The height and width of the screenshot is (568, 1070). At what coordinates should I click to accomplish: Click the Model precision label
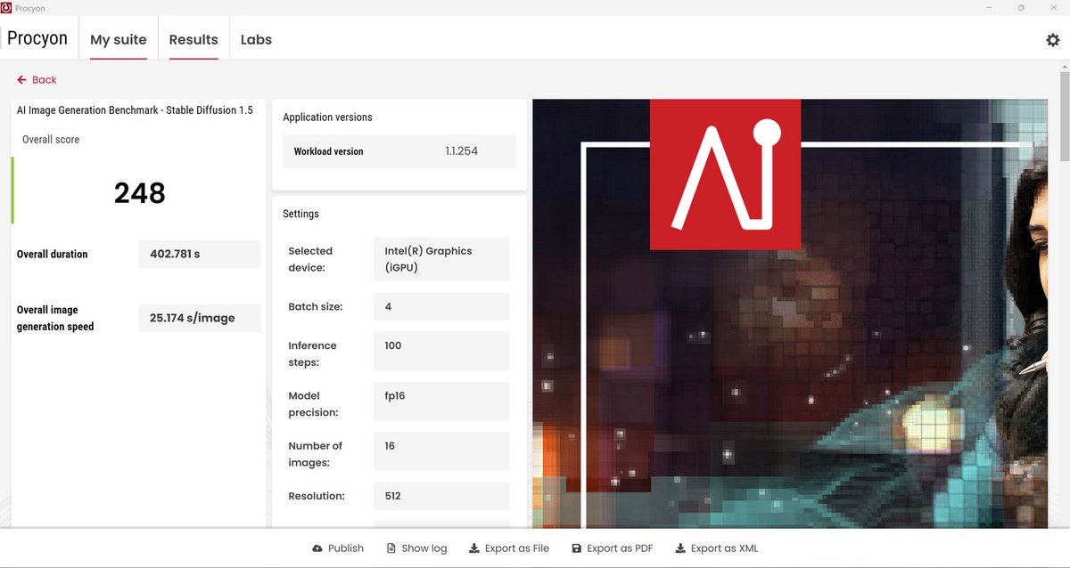click(313, 404)
